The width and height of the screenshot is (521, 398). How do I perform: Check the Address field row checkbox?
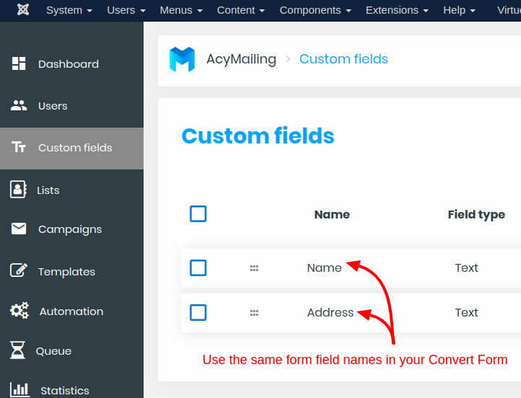point(198,313)
